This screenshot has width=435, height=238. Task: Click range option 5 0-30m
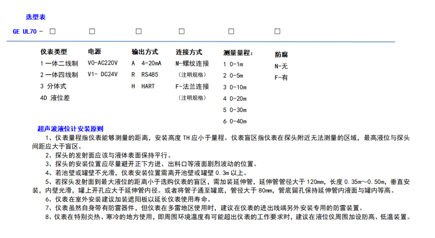coord(235,110)
